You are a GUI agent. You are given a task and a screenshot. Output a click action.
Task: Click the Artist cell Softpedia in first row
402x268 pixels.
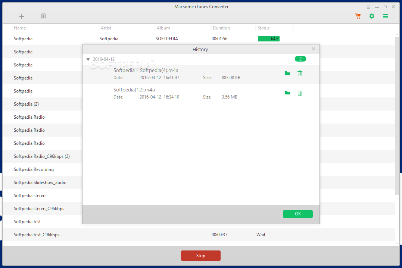coord(109,39)
